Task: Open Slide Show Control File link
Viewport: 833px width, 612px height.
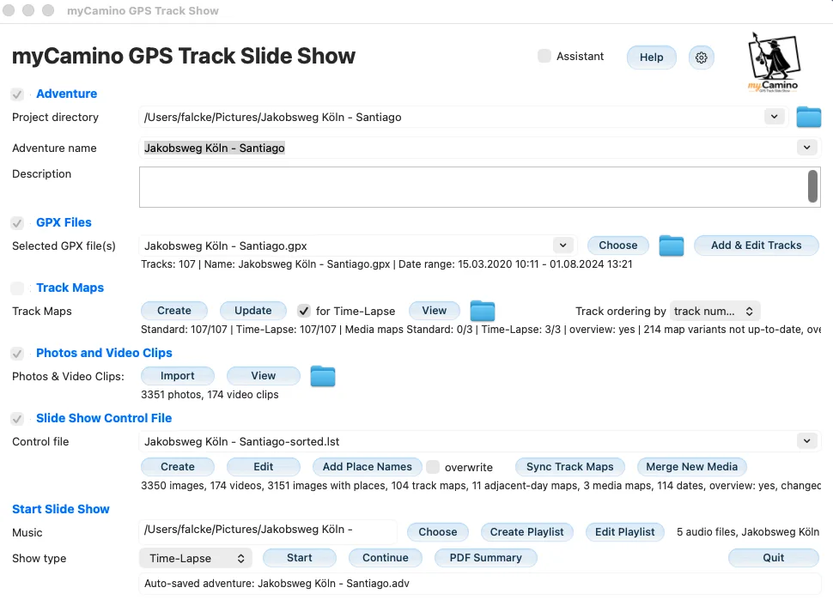Action: click(104, 418)
